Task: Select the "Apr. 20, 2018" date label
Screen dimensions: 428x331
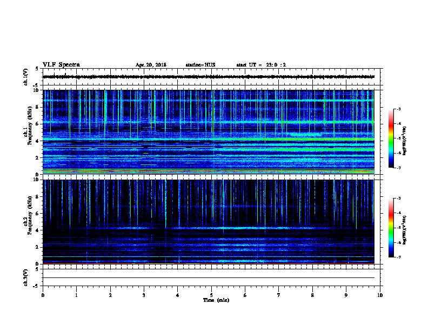Action: [x=151, y=65]
